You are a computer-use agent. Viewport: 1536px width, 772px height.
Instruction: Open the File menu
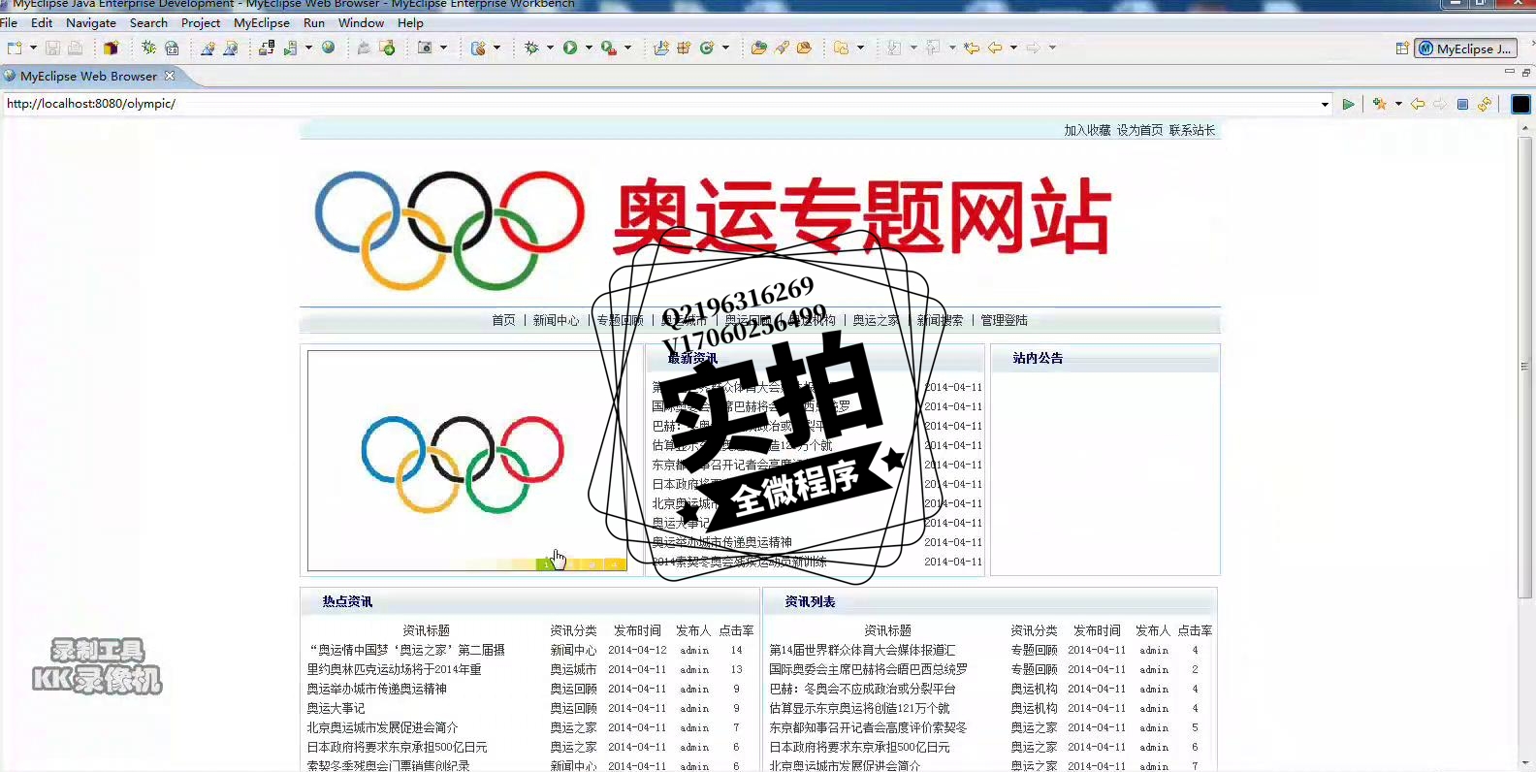pyautogui.click(x=9, y=22)
